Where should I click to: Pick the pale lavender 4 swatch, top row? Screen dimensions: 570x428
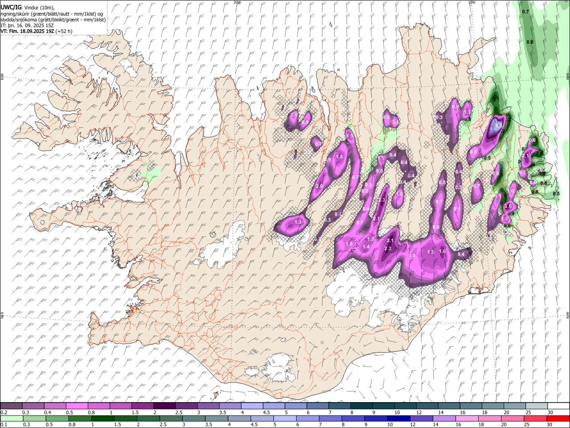[x=252, y=406]
